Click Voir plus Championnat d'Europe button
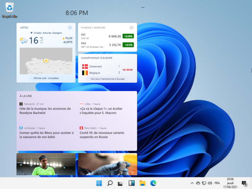The height and width of the screenshot is (189, 252). tap(107, 79)
